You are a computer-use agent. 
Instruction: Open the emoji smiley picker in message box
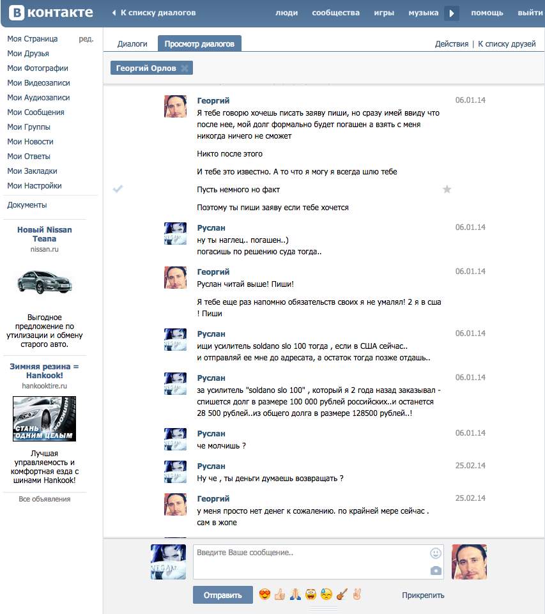(436, 553)
